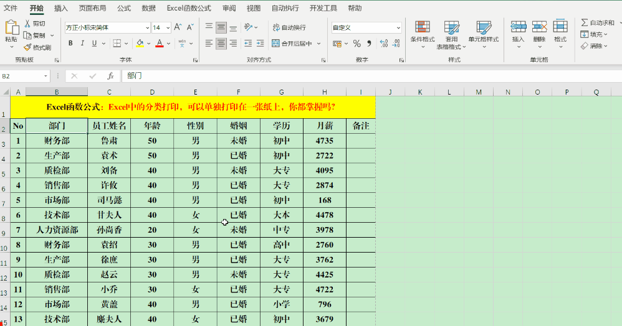Viewport: 622px width, 326px height.
Task: Open fill color dropdown arrow
Action: 149,43
